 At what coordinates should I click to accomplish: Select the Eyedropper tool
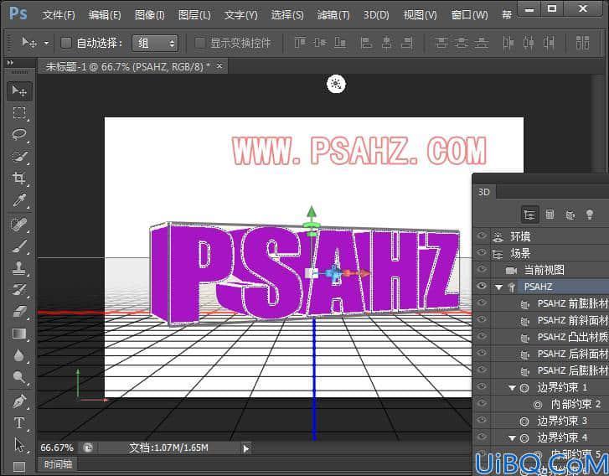(19, 200)
